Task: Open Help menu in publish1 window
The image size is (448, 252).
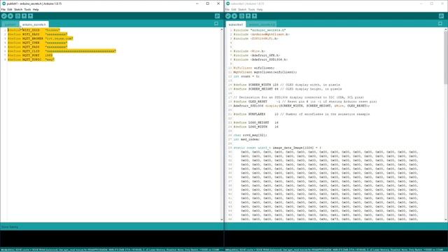Action: tap(36, 9)
